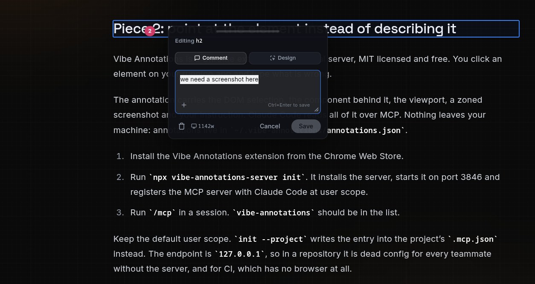
Task: Click the 'npx vibe-annotations-server init' code
Action: point(227,177)
